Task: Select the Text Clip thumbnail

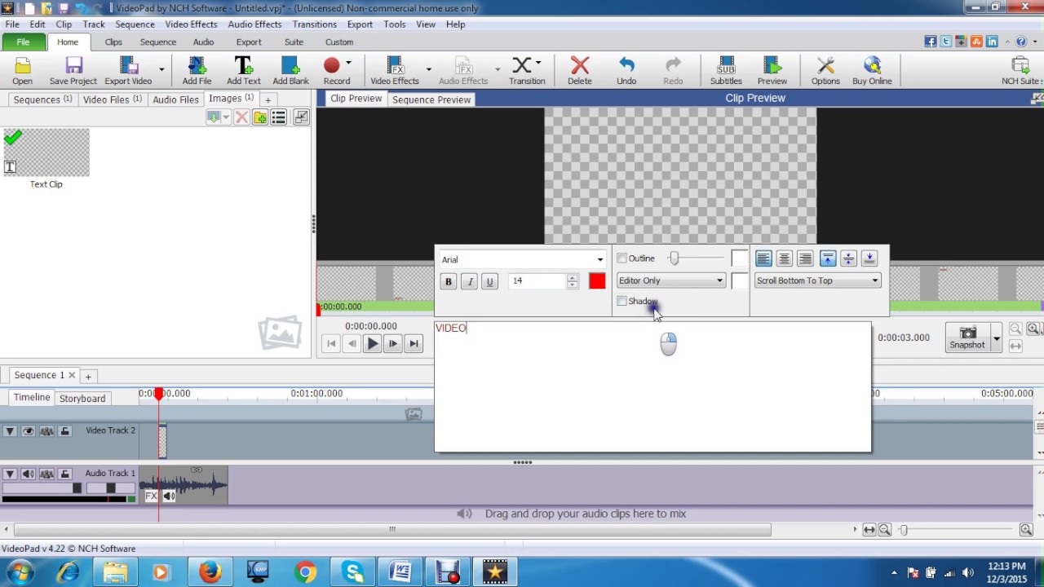Action: (46, 152)
